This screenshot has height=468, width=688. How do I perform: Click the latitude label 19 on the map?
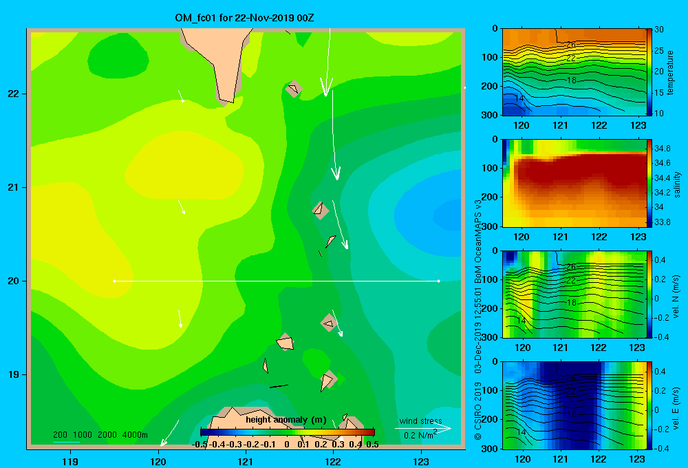13,374
